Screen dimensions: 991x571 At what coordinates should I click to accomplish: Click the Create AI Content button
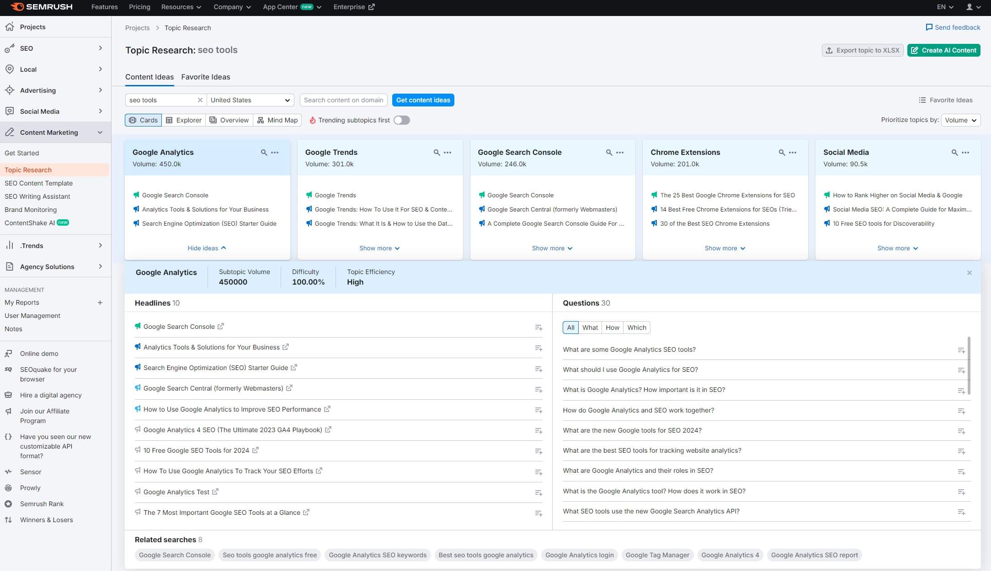point(943,50)
